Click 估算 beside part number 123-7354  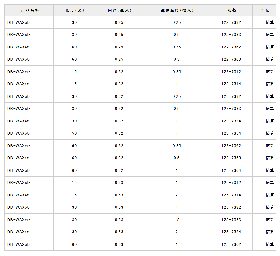270,133
